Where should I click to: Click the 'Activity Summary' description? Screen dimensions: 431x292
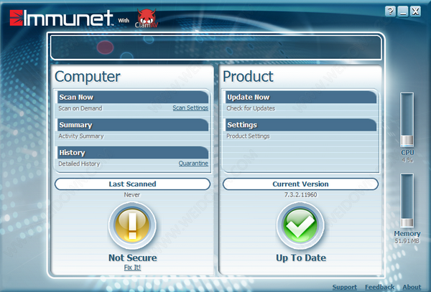(x=81, y=136)
